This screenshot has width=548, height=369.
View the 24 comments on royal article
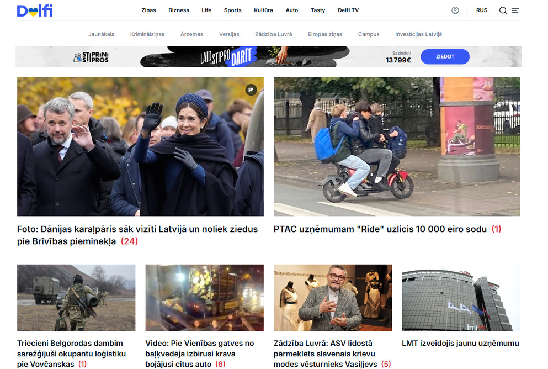pos(129,241)
